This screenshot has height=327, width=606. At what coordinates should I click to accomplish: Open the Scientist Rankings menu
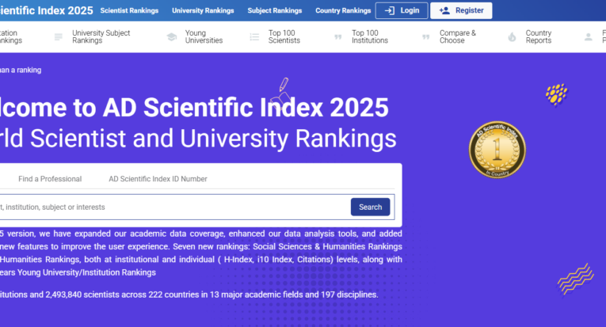(128, 11)
